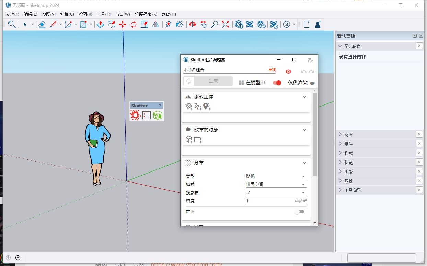Add a curve host in Skatter
The height and width of the screenshot is (266, 427).
pos(198,107)
